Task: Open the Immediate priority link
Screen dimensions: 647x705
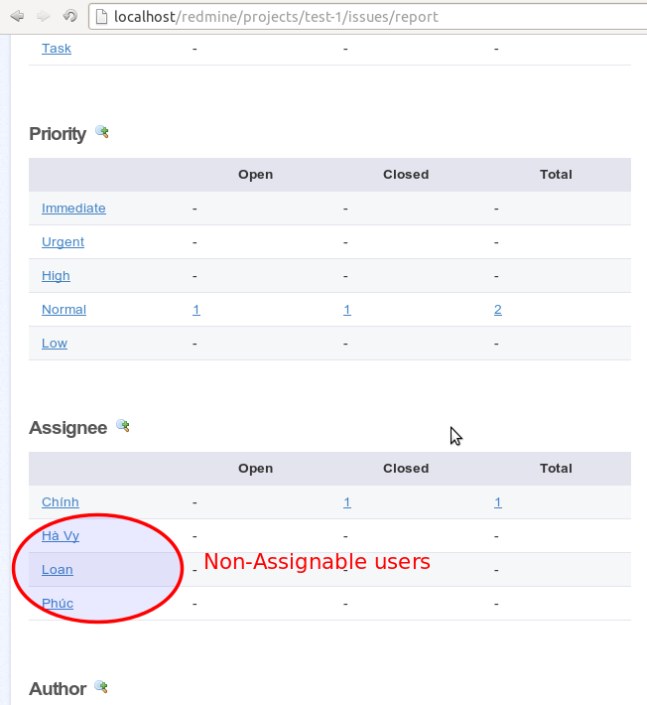Action: [x=73, y=209]
